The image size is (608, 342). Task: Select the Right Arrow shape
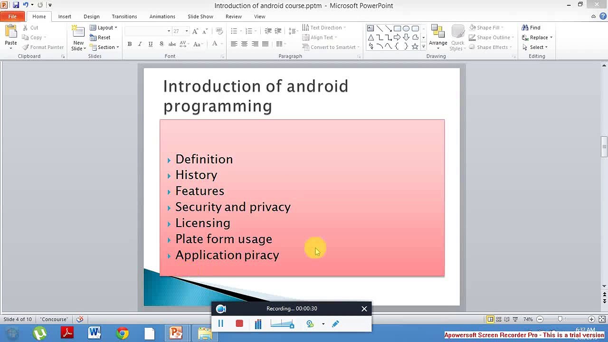(398, 38)
